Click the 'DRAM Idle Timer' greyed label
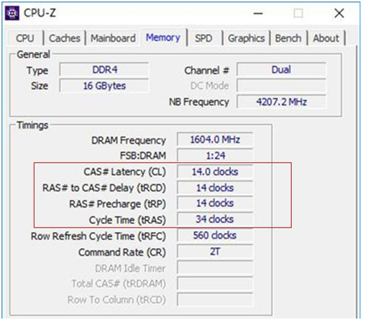Screen dimensions: 366x320 point(130,268)
